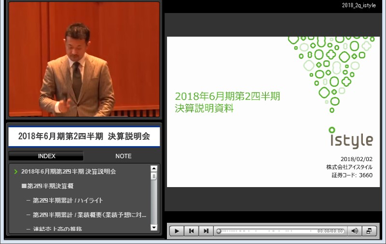Click the 決算説明会 title banner
The width and height of the screenshot is (386, 244).
[84, 136]
